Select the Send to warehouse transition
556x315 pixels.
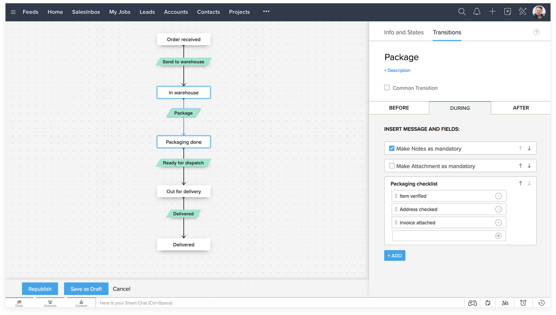(x=184, y=62)
